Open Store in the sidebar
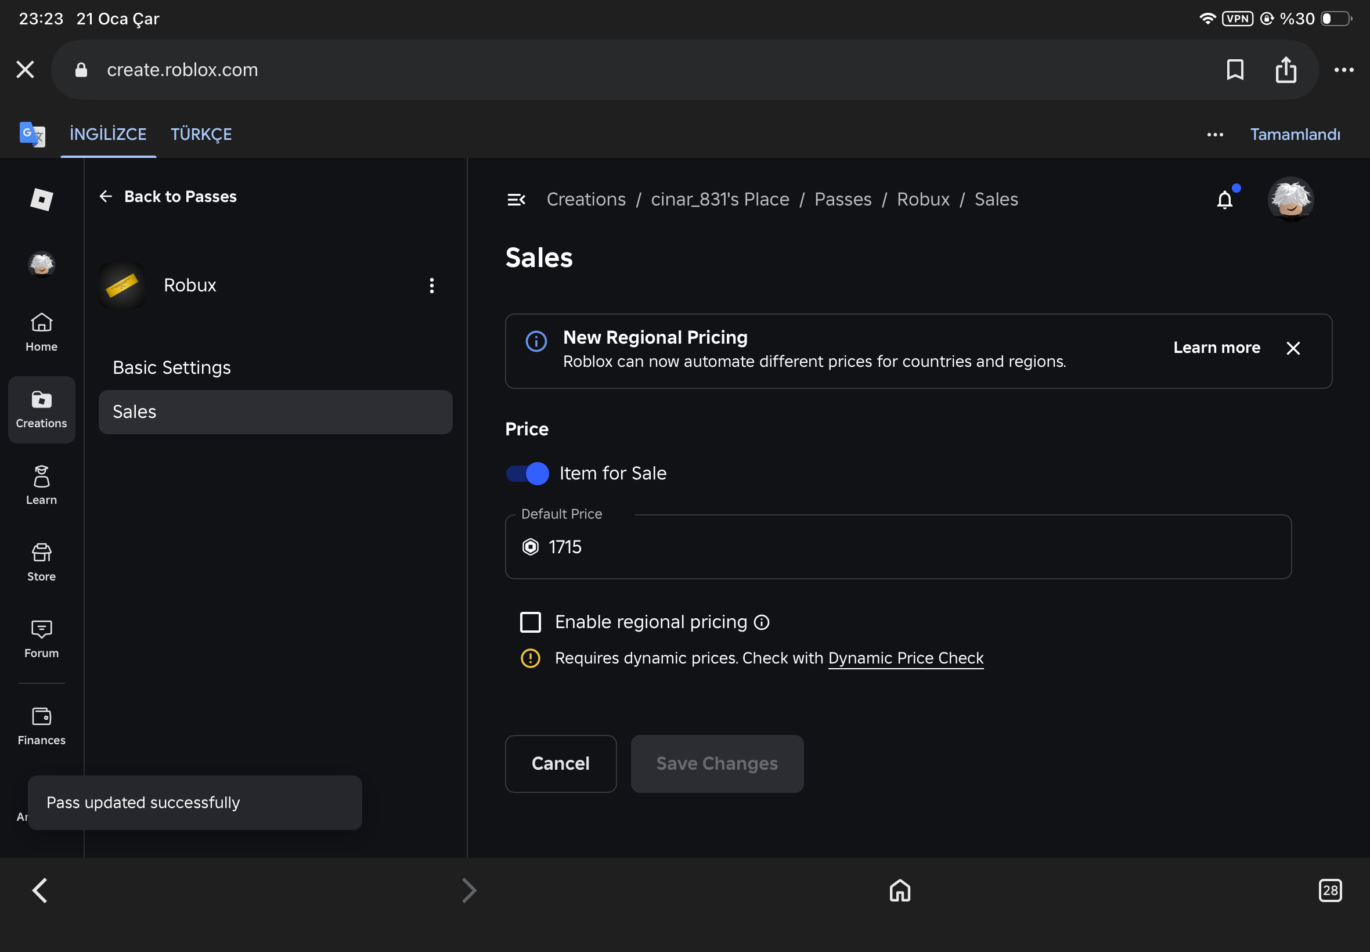1370x952 pixels. (42, 562)
